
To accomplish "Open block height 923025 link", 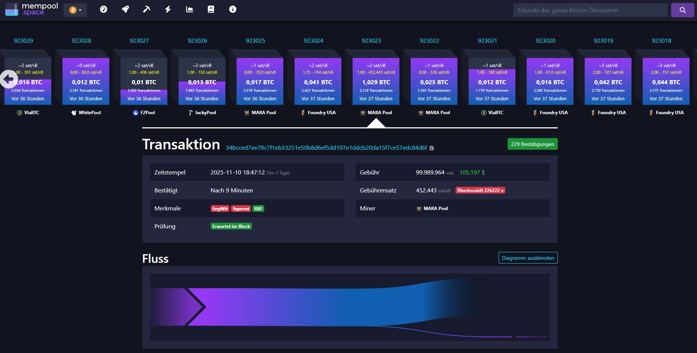I will click(255, 40).
